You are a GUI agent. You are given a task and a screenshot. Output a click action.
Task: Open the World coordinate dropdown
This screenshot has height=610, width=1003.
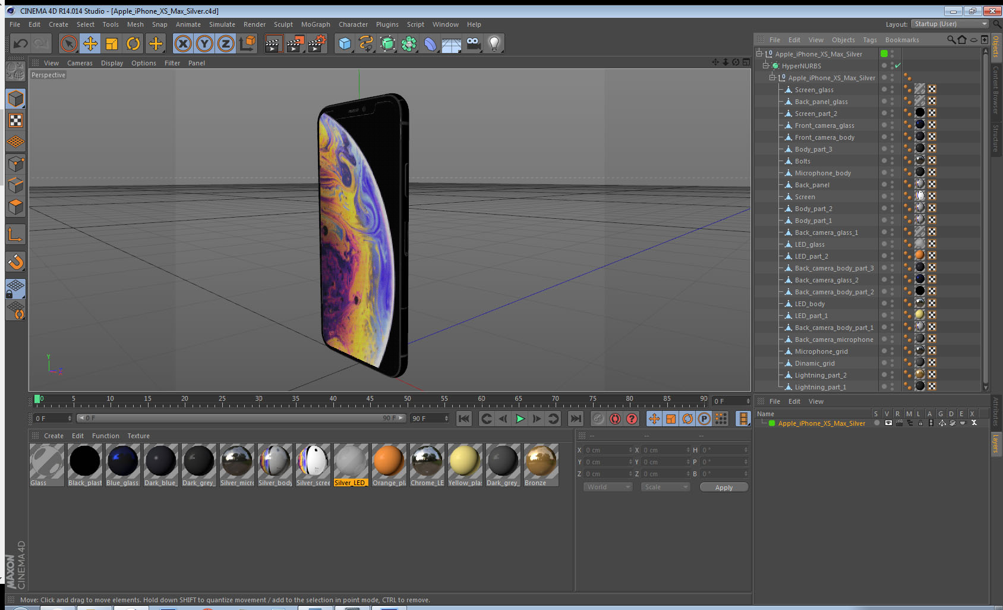click(608, 487)
